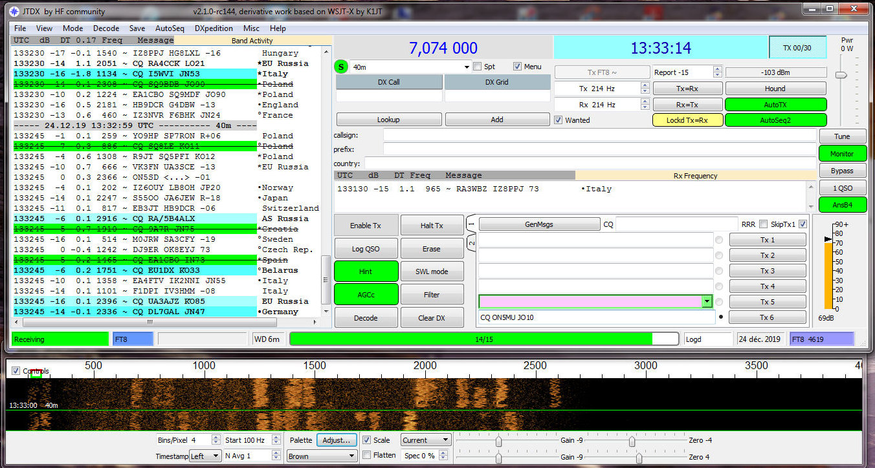The width and height of the screenshot is (875, 468).
Task: Toggle the SkipTx1 checkbox
Action: point(803,224)
